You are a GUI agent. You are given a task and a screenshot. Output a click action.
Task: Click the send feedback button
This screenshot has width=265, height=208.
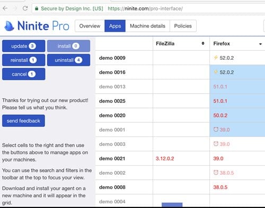tap(23, 121)
